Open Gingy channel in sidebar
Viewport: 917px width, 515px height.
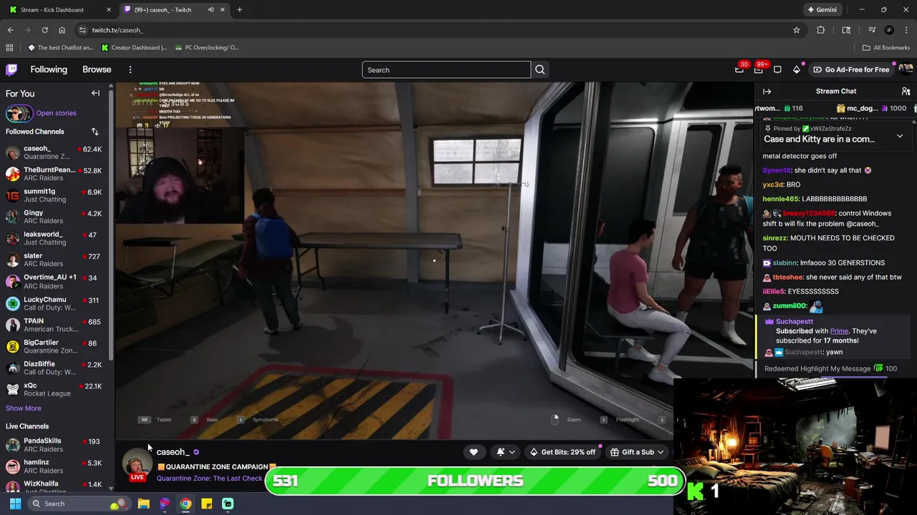point(54,217)
